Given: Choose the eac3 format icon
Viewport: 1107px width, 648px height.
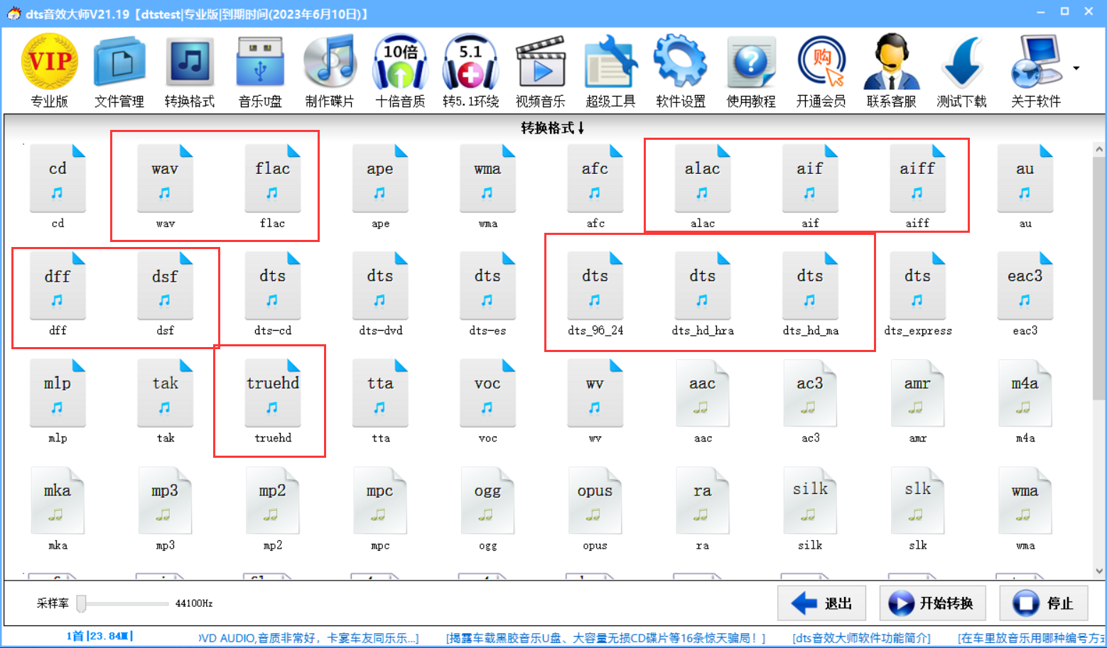Looking at the screenshot, I should click(1025, 293).
